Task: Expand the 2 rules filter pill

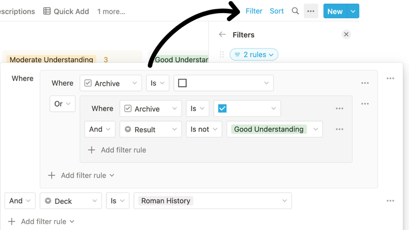Action: coord(254,55)
